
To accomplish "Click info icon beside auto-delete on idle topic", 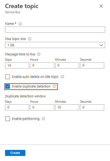I will 62,77.
